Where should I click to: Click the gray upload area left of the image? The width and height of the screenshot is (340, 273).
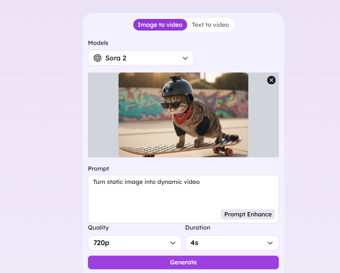coord(103,115)
